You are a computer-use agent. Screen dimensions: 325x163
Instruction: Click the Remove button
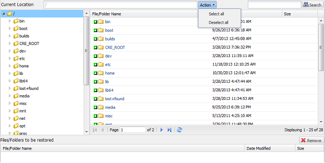pyautogui.click(x=312, y=140)
